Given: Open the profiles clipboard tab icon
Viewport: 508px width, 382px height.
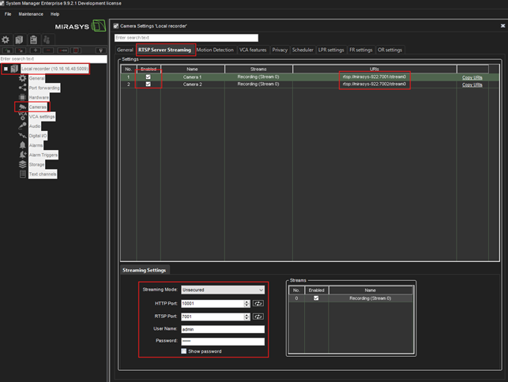Looking at the screenshot, I should [33, 39].
